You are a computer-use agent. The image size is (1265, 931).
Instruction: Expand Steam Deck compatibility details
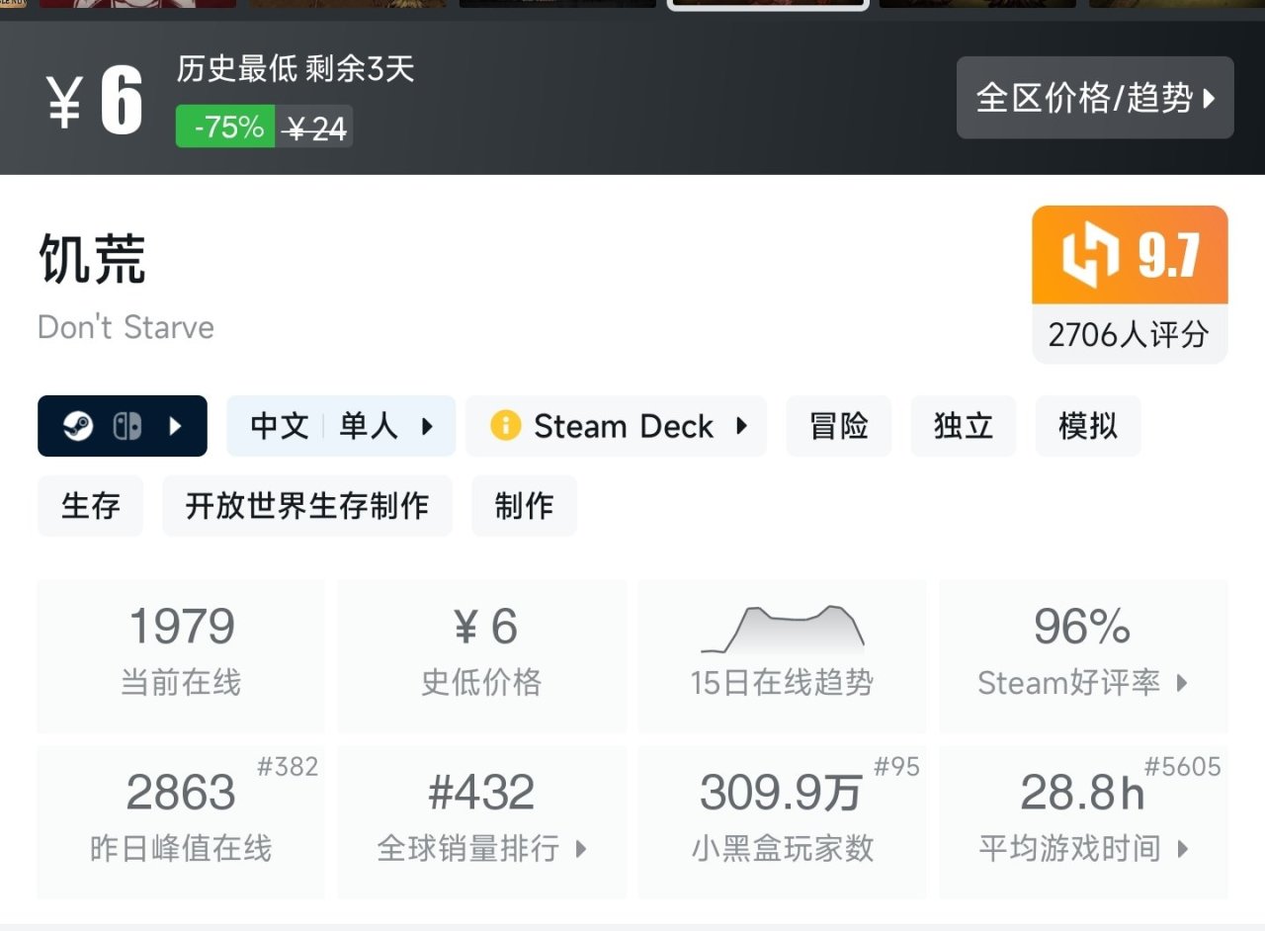[741, 426]
